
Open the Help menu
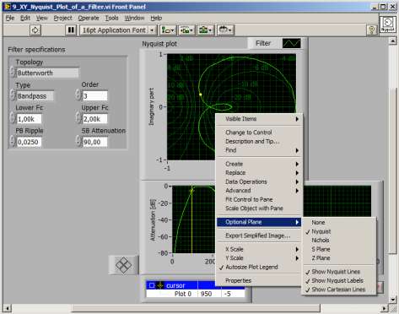pyautogui.click(x=156, y=18)
